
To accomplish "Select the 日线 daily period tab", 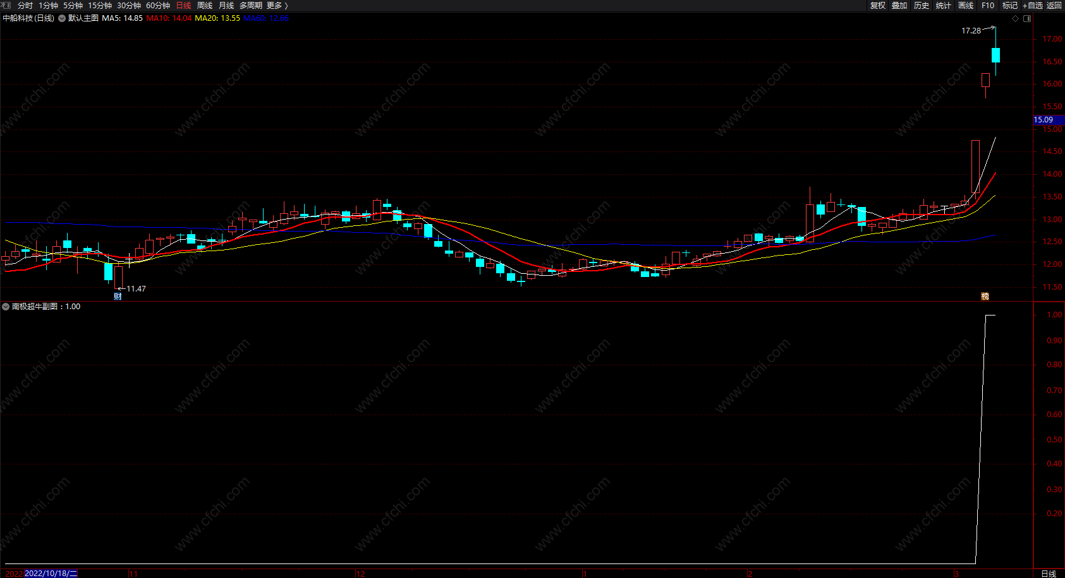I will 183,5.
